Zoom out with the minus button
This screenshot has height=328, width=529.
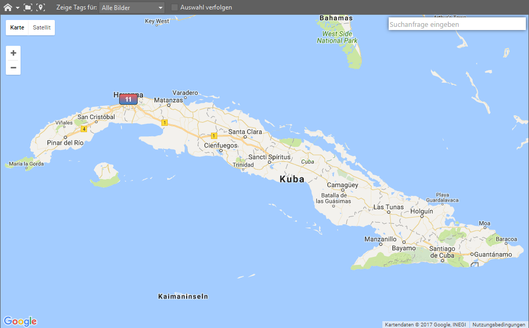point(14,68)
